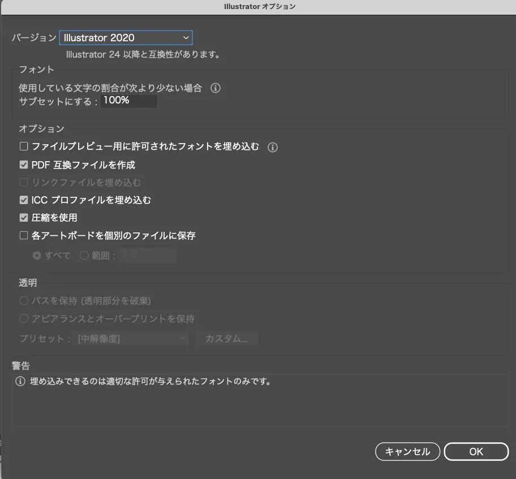The height and width of the screenshot is (479, 516).
Task: Enable ファイルプレビュー用 font embedding checkbox
Action: (24, 146)
